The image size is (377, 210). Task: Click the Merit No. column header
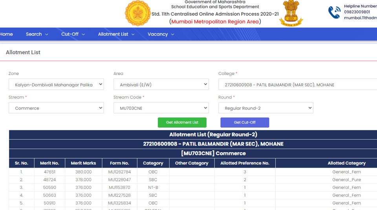point(49,163)
